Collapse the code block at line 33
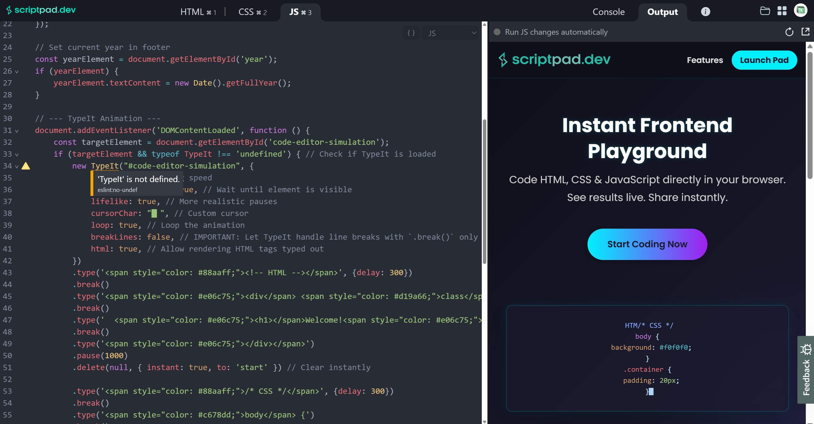Screen dimensions: 814x424 [x=17, y=155]
